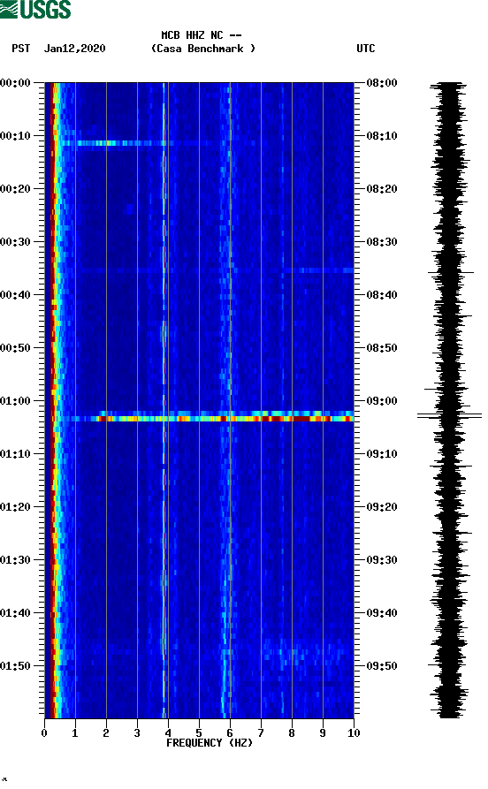Click the UTC time label '09:50'
The height and width of the screenshot is (789, 488).
tap(382, 665)
